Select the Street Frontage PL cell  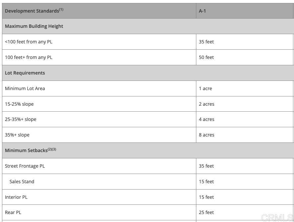25,166
